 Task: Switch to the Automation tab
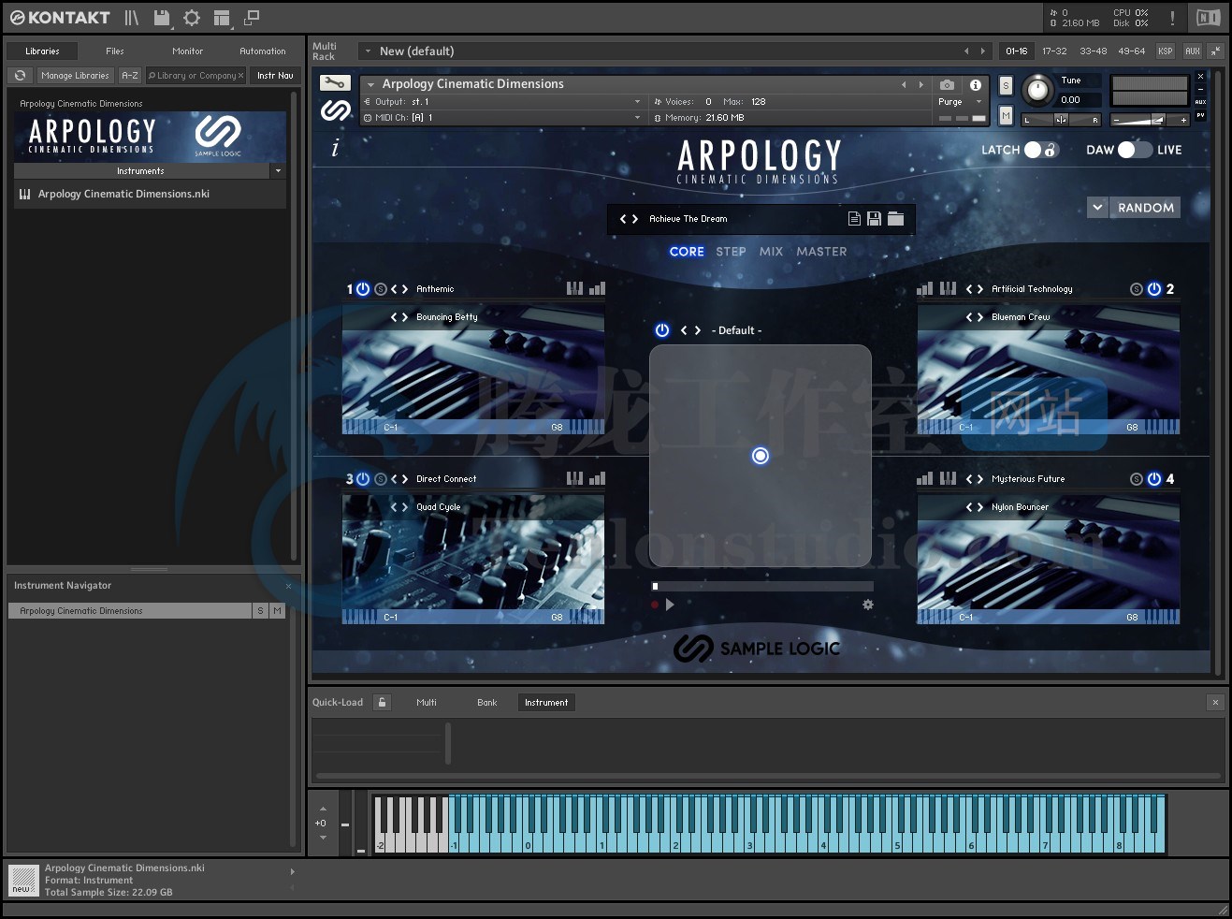[x=263, y=51]
